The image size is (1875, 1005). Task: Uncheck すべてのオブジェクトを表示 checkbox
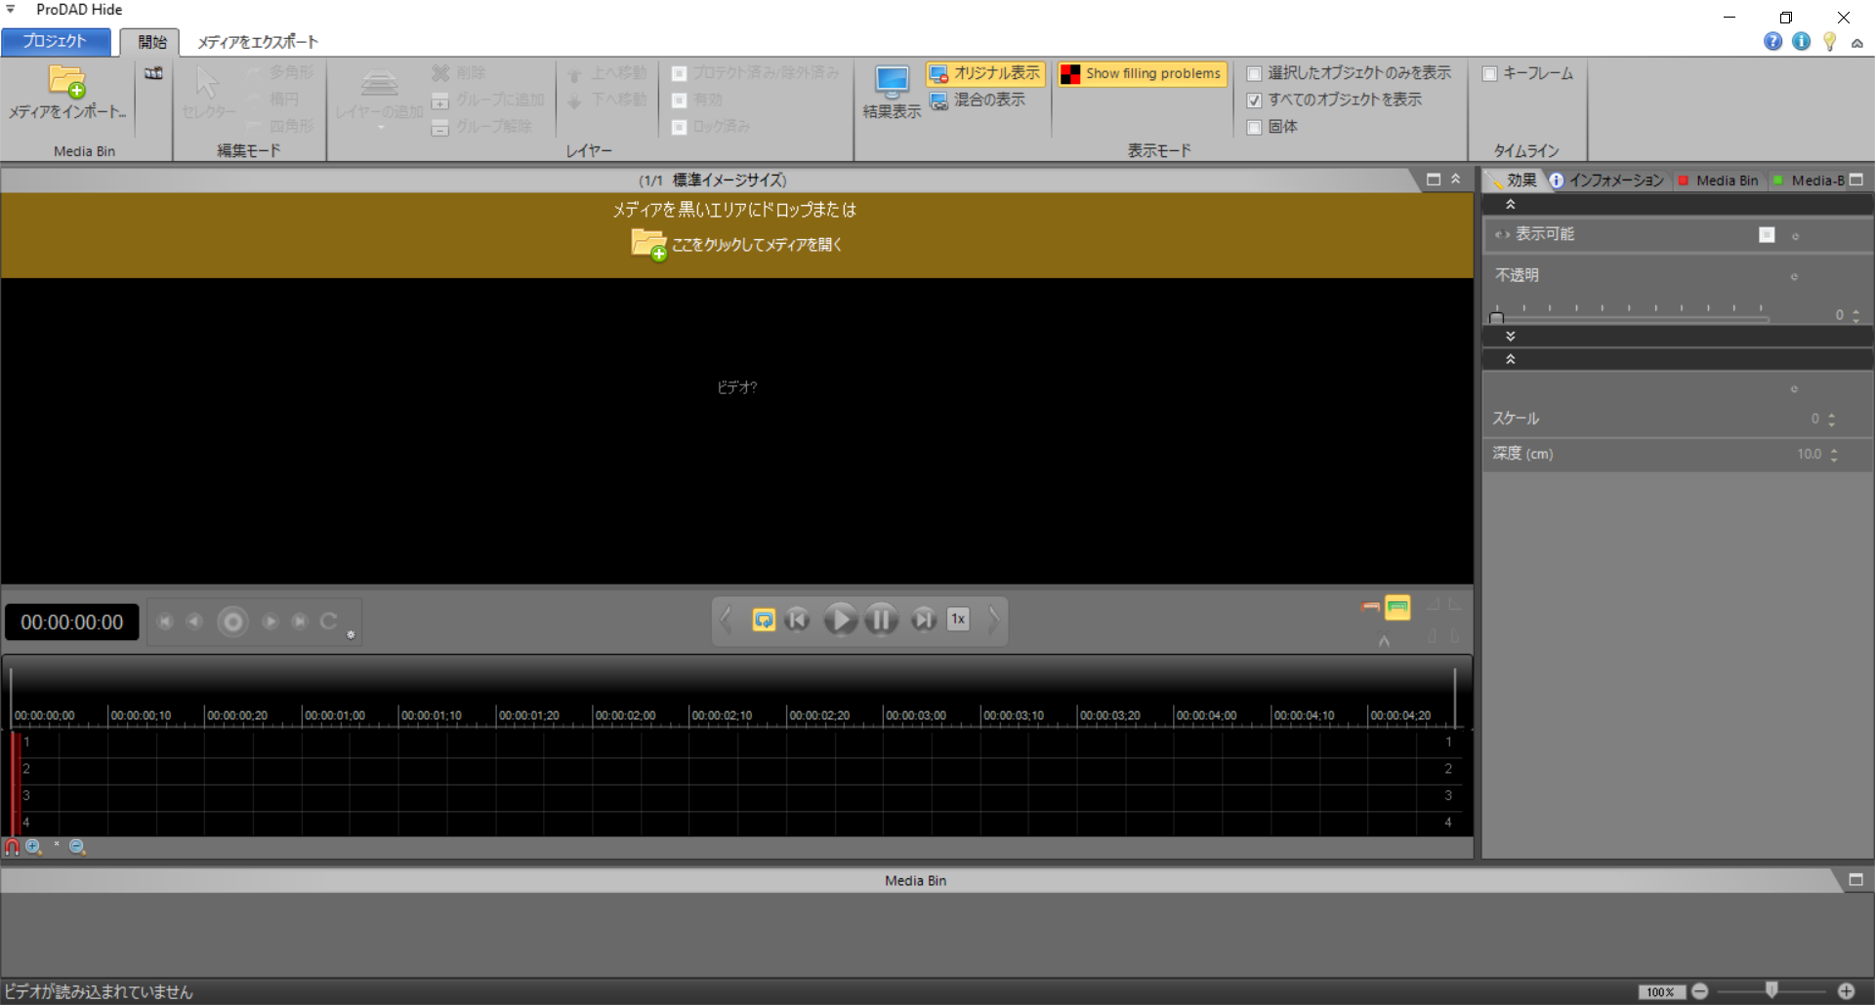pos(1254,100)
